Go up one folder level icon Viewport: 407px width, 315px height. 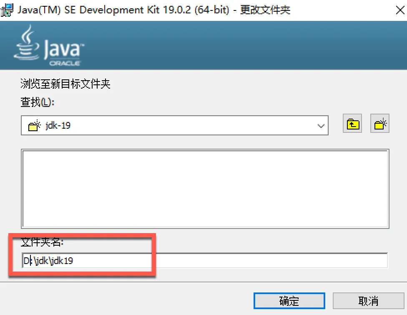coord(352,123)
